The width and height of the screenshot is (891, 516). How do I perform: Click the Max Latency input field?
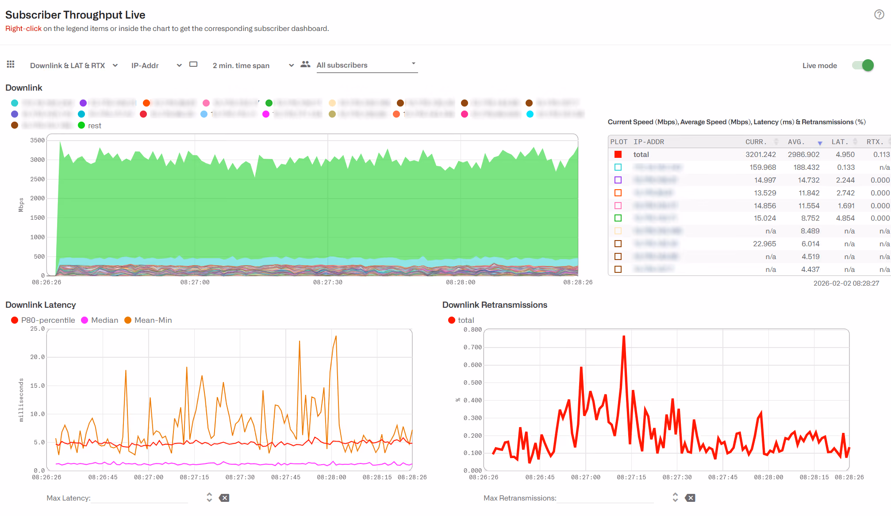pos(139,498)
